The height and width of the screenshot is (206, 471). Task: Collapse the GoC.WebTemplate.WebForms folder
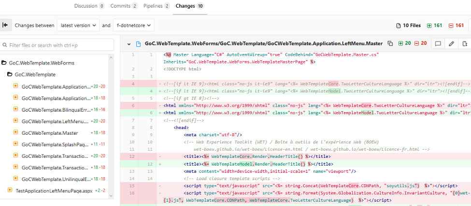[x=42, y=63]
